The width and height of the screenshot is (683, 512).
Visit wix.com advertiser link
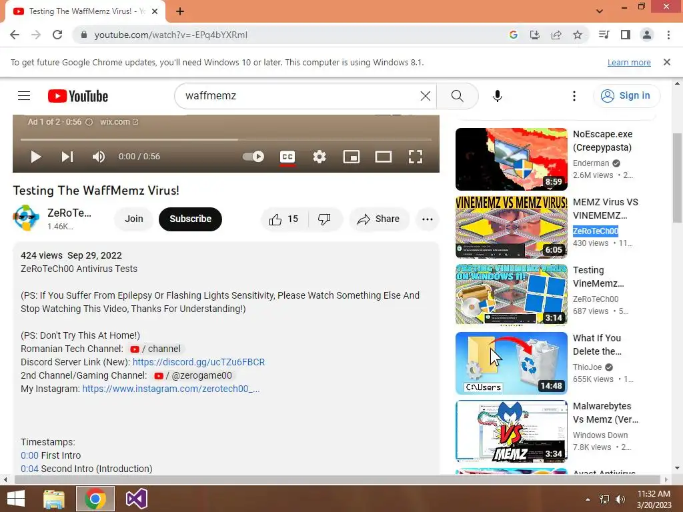(x=119, y=122)
